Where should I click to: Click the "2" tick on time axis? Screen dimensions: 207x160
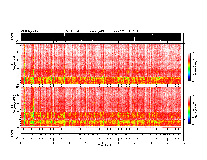coord(53,143)
